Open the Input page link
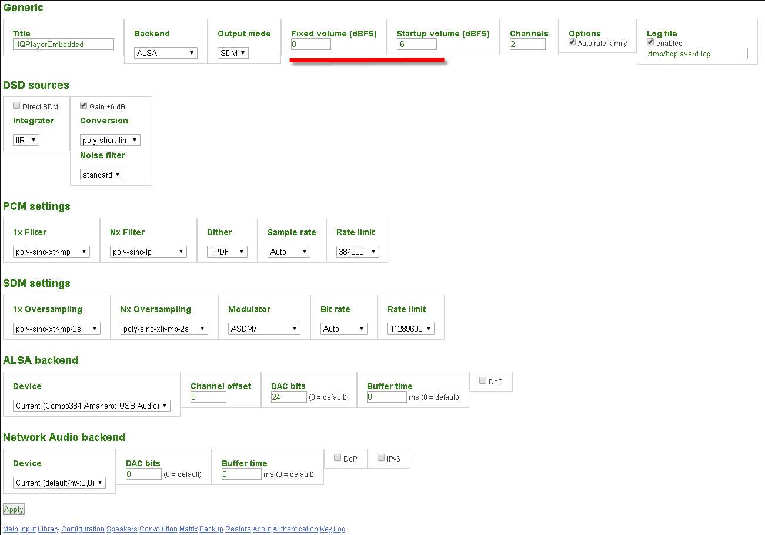The height and width of the screenshot is (535, 765). (28, 529)
